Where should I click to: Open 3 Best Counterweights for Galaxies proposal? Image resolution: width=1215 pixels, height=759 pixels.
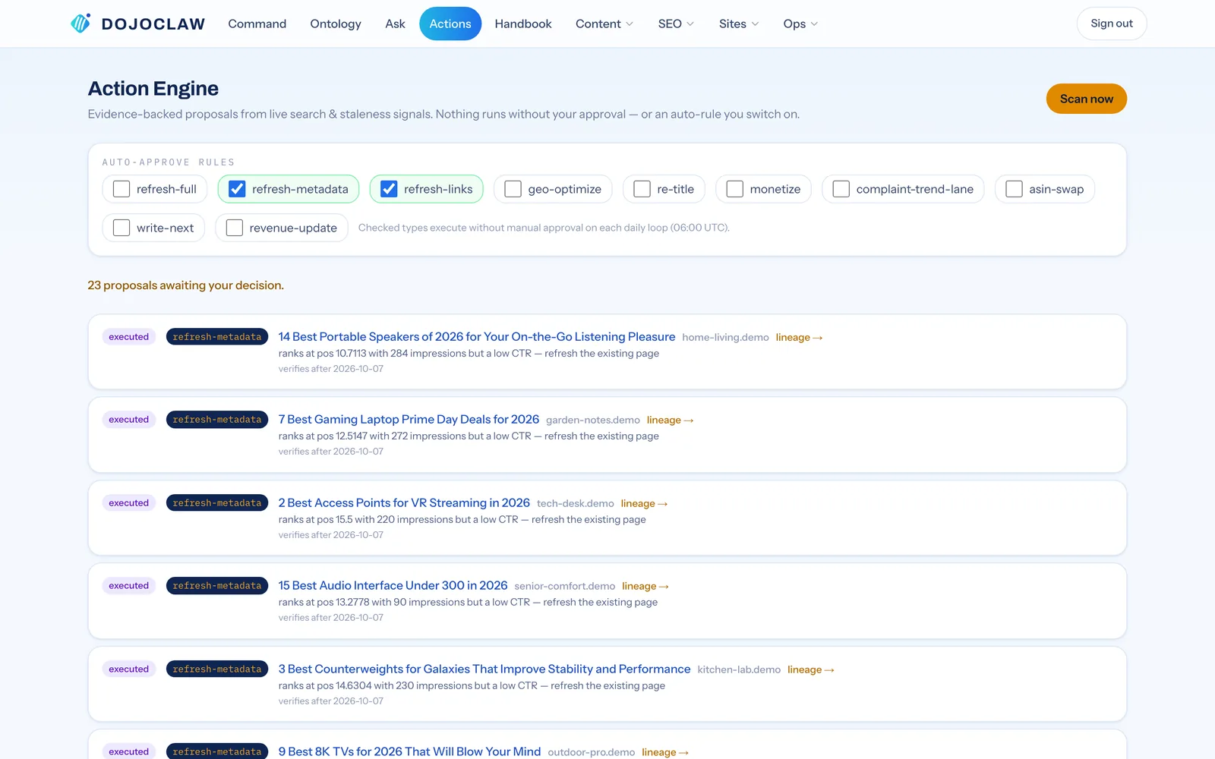(x=484, y=669)
